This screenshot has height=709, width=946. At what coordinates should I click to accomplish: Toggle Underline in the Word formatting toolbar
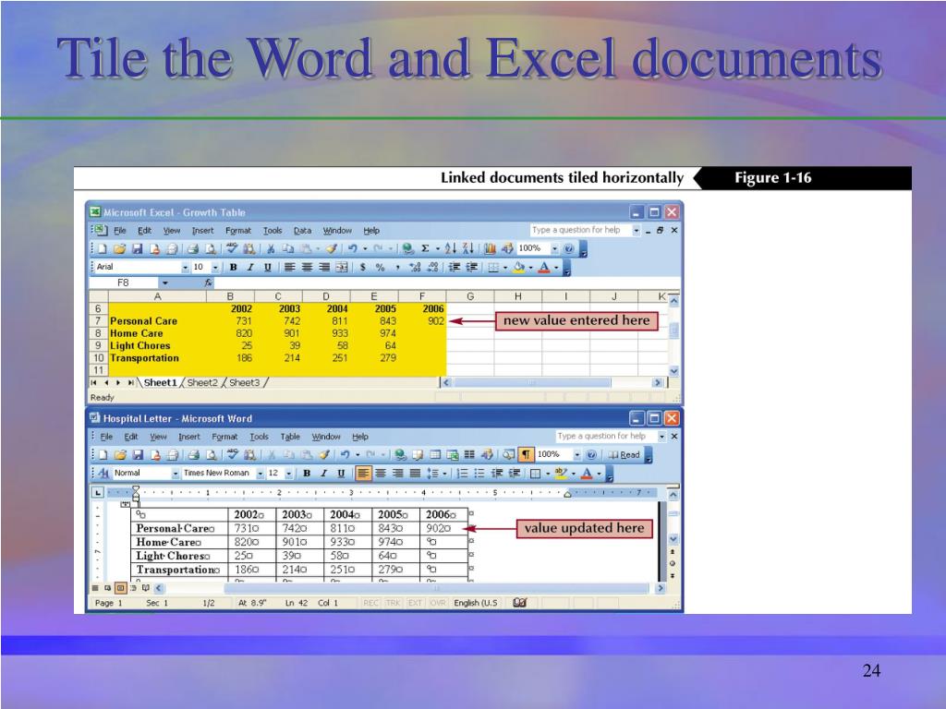(x=341, y=474)
